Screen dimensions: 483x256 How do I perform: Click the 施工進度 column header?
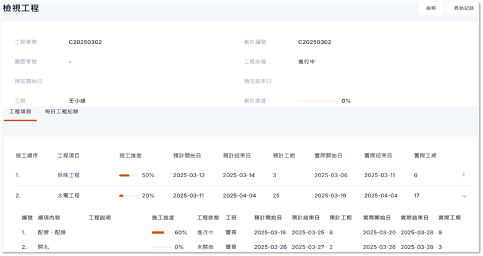coord(130,156)
